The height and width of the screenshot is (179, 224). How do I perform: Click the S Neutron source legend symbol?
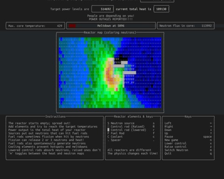point(108,123)
